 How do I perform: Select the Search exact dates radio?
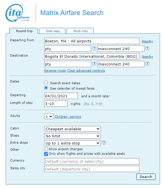click(46, 82)
